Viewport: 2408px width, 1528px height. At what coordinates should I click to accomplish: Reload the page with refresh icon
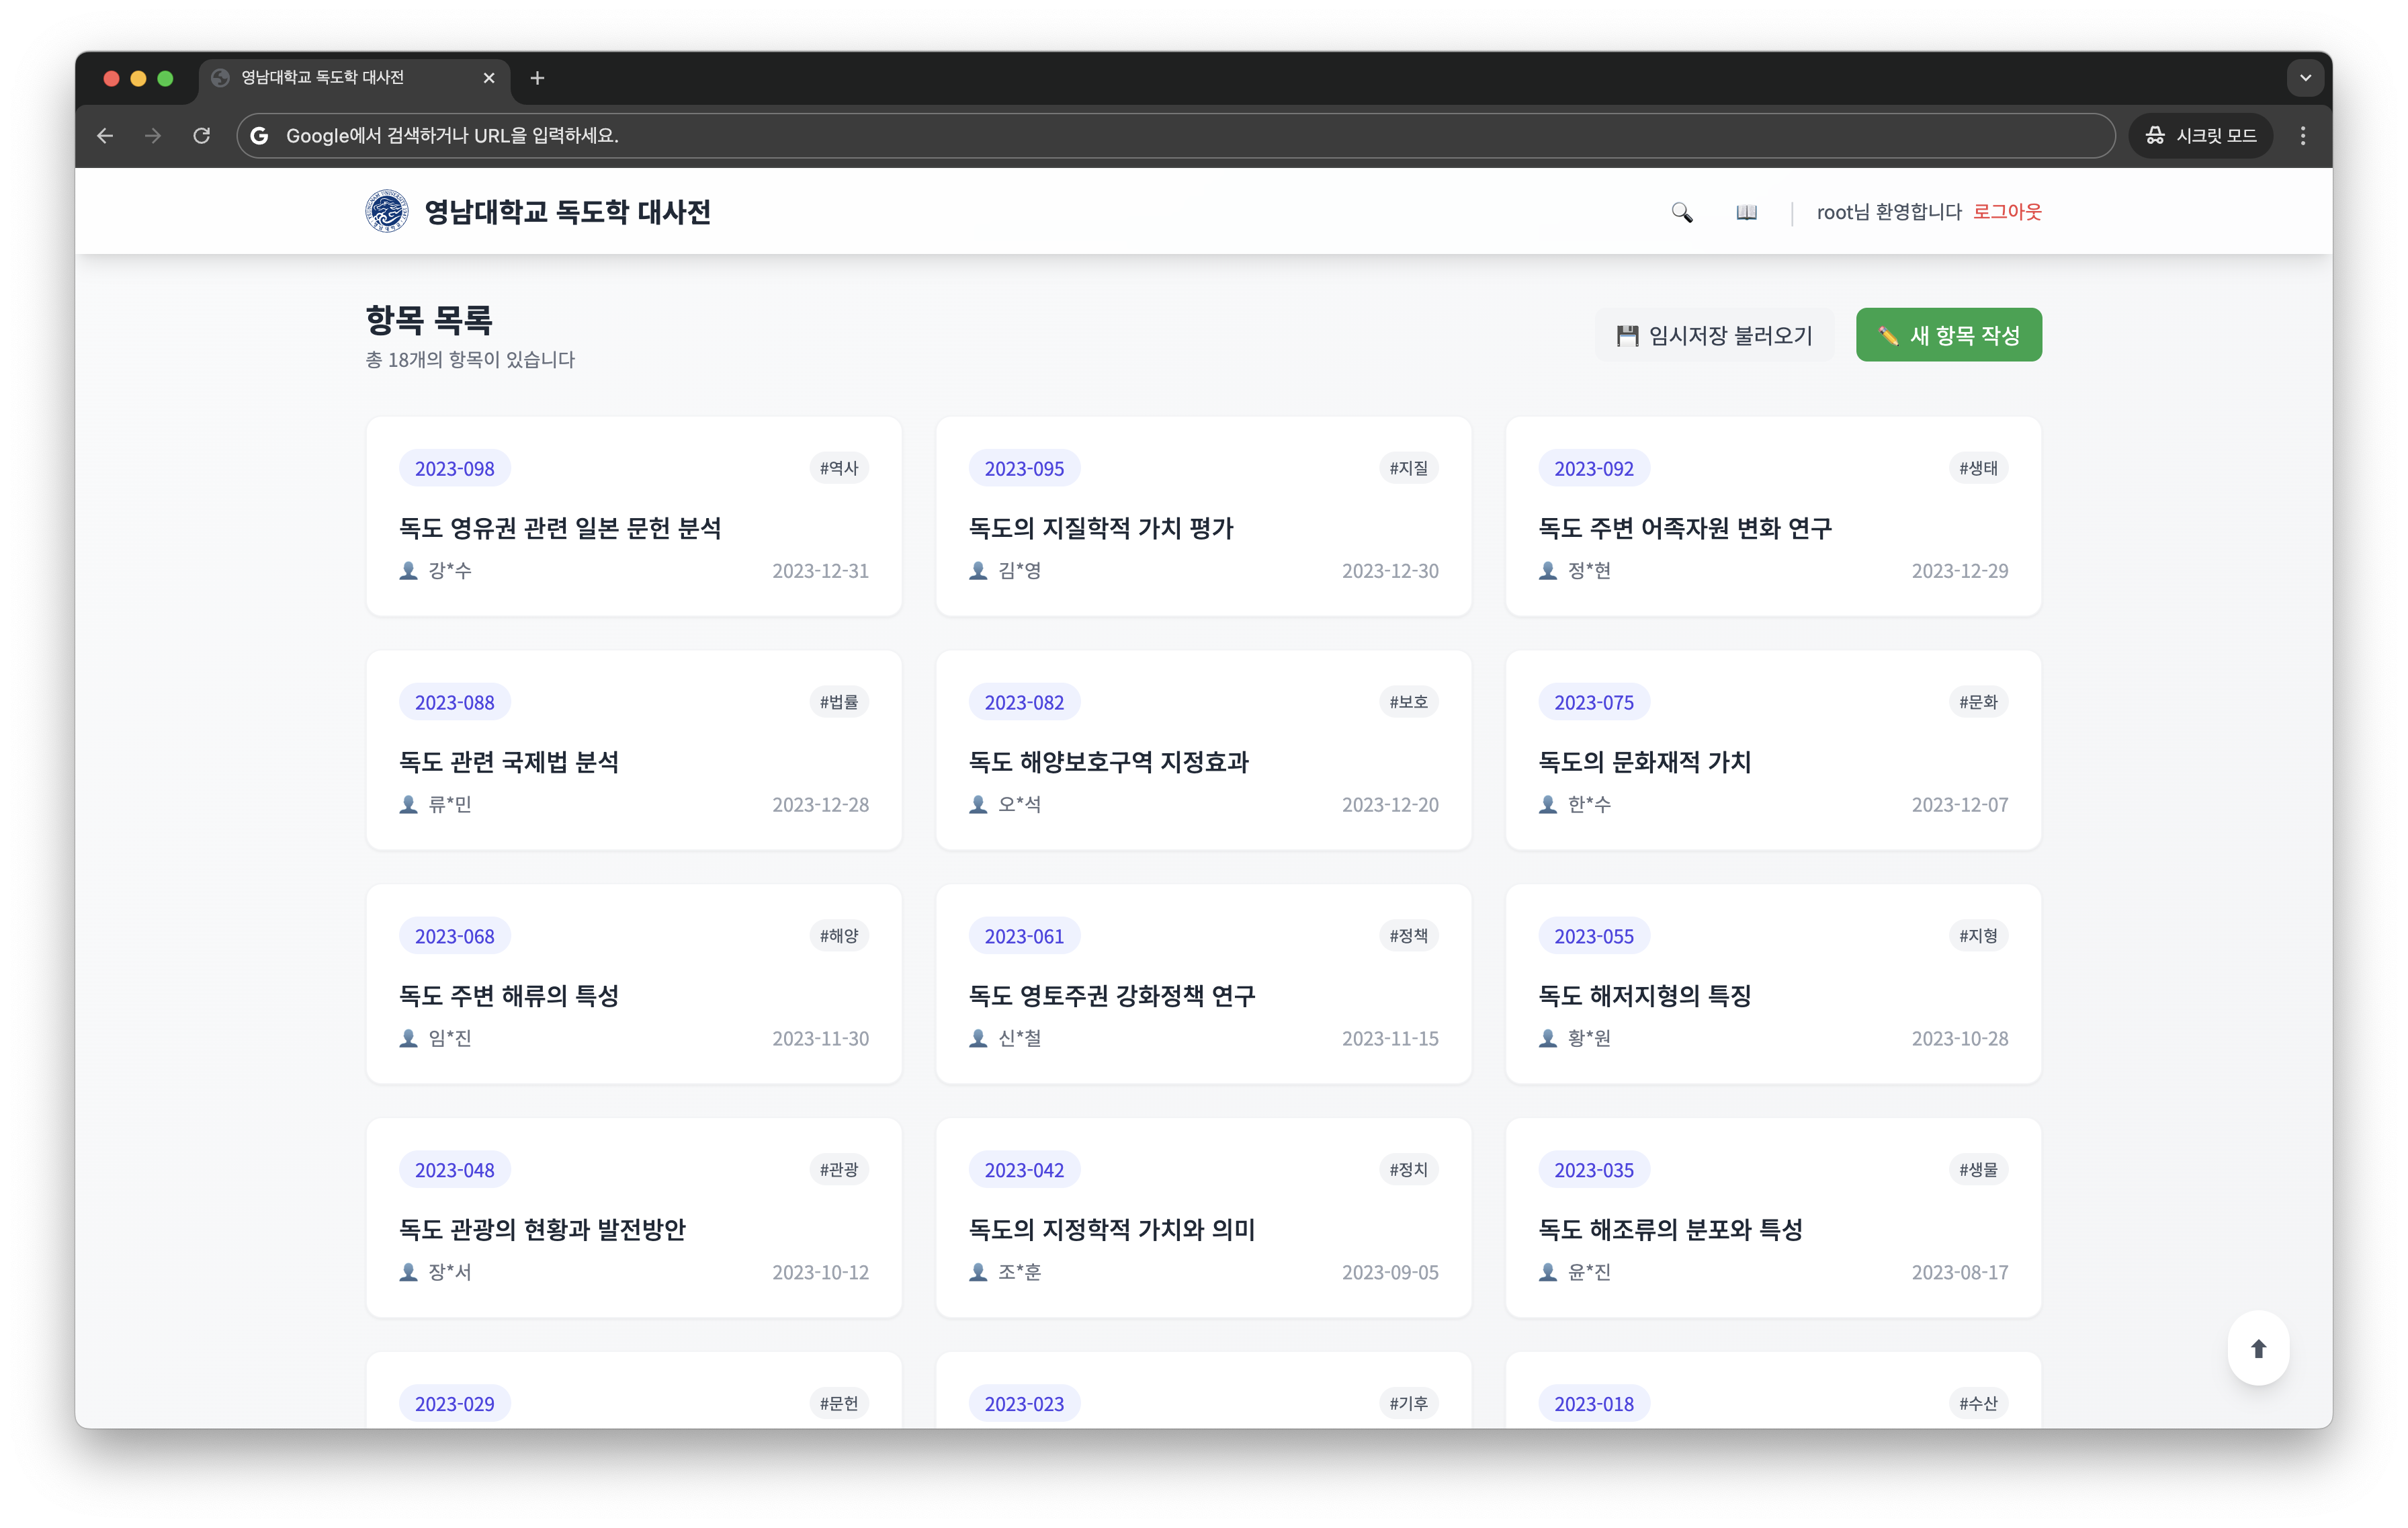click(201, 136)
